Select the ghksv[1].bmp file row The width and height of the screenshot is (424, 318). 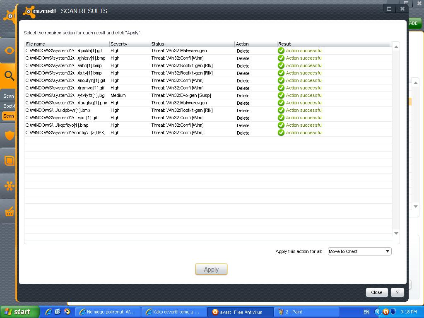tap(208, 58)
